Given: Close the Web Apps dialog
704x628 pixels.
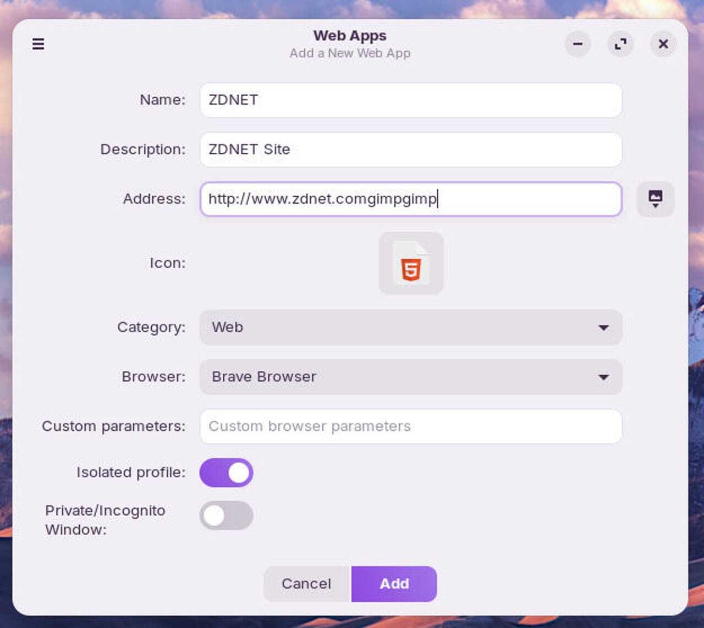Looking at the screenshot, I should coord(663,45).
